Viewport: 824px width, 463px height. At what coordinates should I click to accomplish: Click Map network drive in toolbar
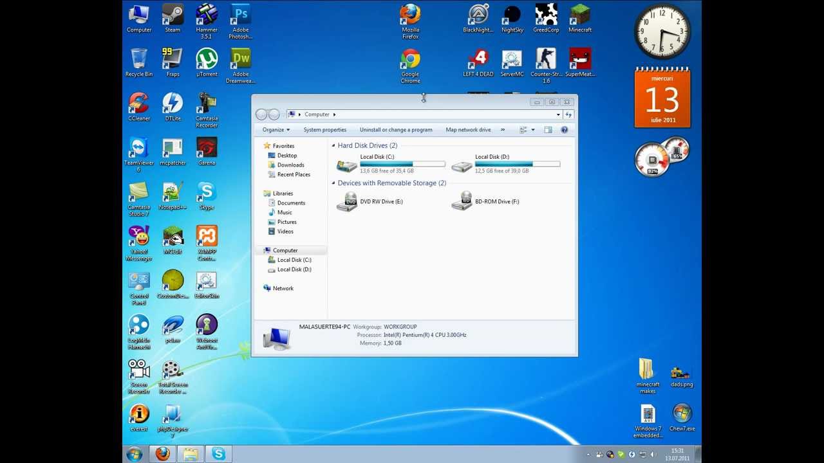[468, 130]
